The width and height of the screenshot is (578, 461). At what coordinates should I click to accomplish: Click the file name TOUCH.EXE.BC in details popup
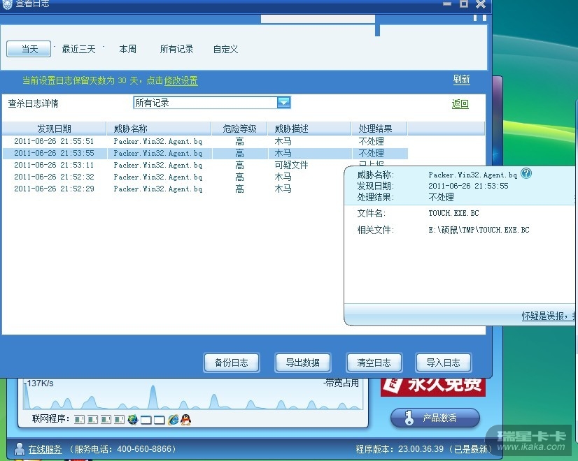coord(453,213)
